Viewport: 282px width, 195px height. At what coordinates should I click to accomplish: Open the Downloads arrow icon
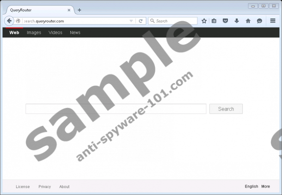click(237, 21)
